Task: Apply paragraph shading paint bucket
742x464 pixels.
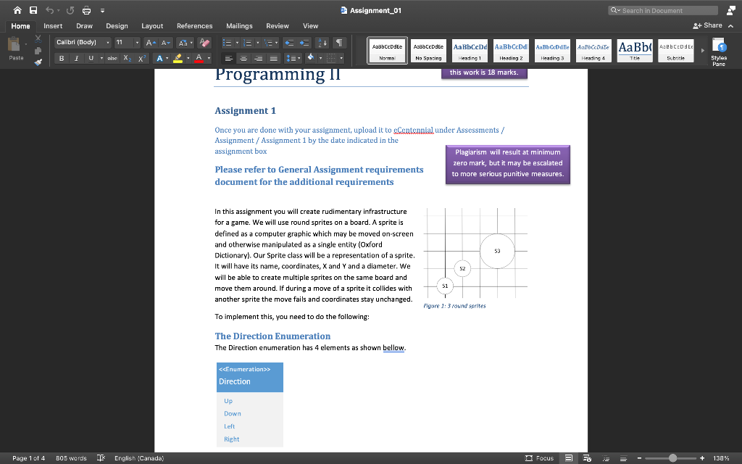Action: coord(311,58)
